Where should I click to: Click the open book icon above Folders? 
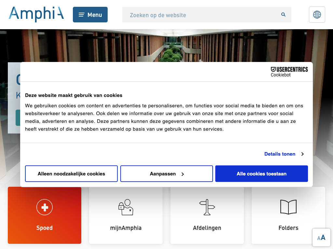point(288,207)
